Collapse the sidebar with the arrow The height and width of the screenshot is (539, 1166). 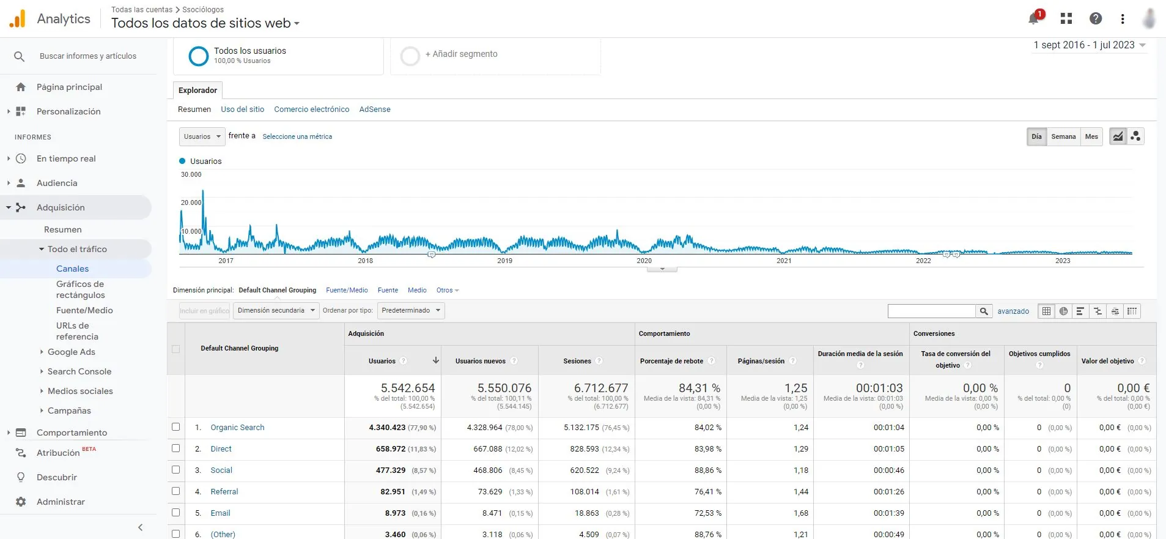(x=140, y=527)
